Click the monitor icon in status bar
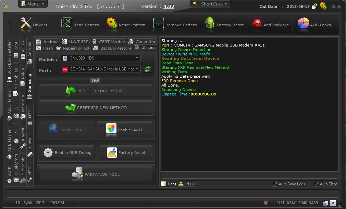Viewport: 346px width, 209px height. coord(325,203)
